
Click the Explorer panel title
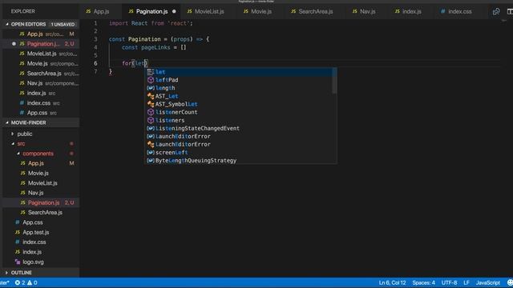tap(23, 11)
